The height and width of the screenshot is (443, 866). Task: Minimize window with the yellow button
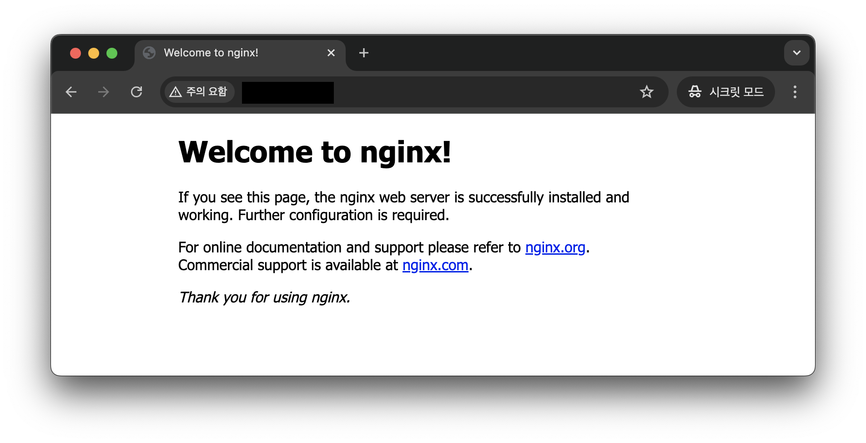(94, 53)
